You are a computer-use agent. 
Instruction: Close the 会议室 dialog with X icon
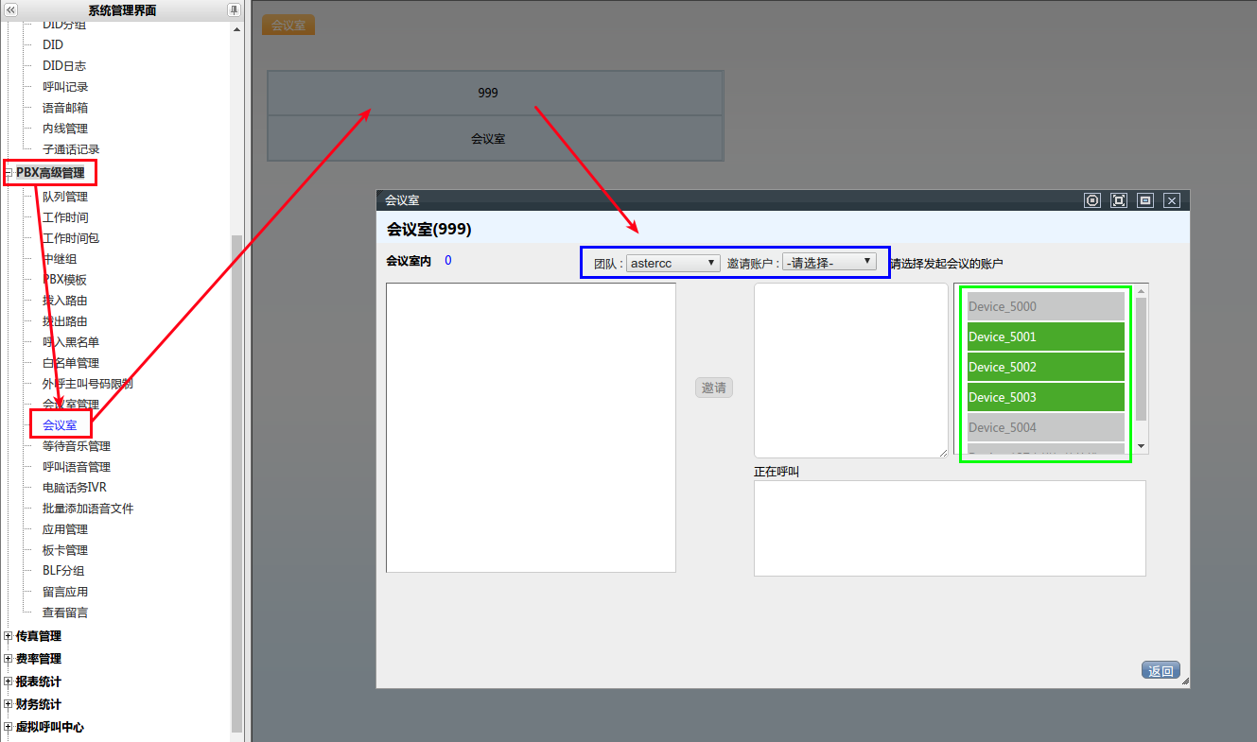coord(1172,200)
